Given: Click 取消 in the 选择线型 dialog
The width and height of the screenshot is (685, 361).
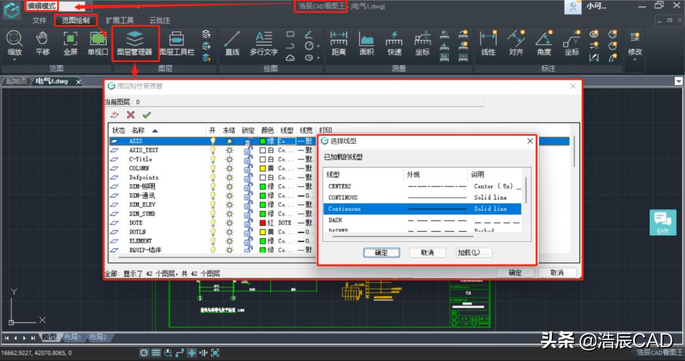Looking at the screenshot, I should coord(427,253).
